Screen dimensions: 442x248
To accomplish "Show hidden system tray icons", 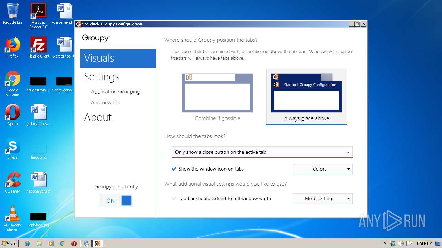I will 385,244.
